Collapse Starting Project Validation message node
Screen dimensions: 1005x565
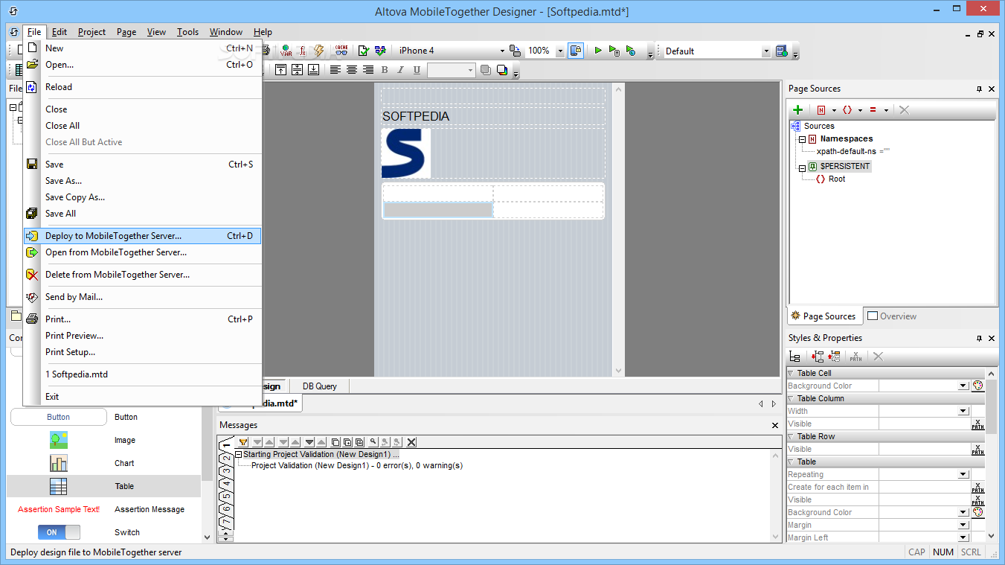tap(239, 454)
